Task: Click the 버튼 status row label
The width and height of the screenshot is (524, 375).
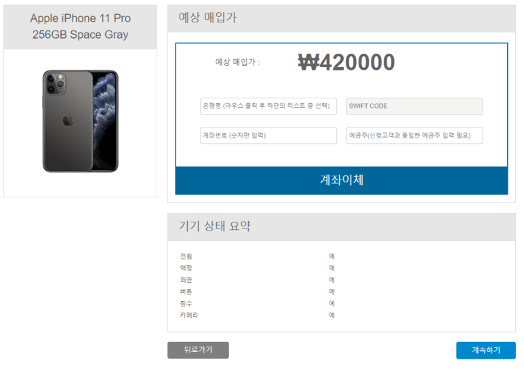Action: click(186, 292)
